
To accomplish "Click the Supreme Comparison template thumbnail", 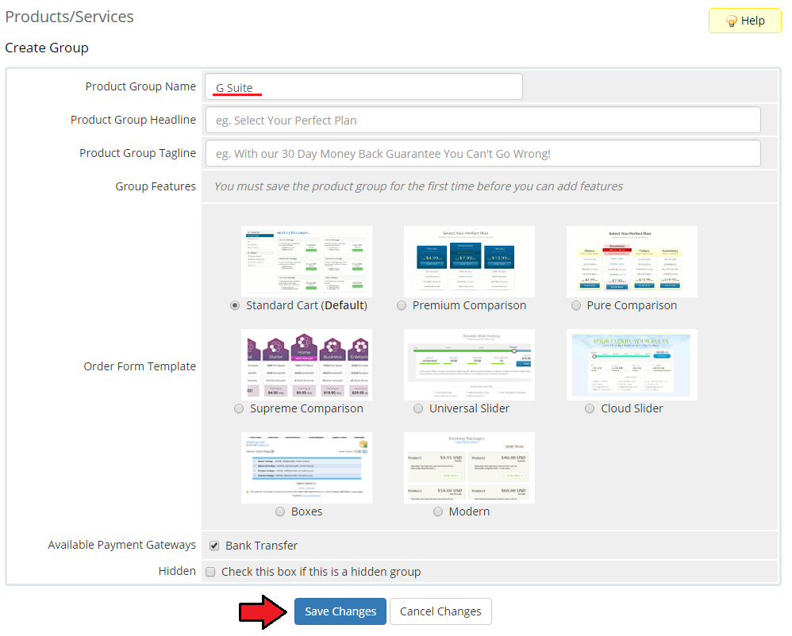I will pyautogui.click(x=306, y=365).
